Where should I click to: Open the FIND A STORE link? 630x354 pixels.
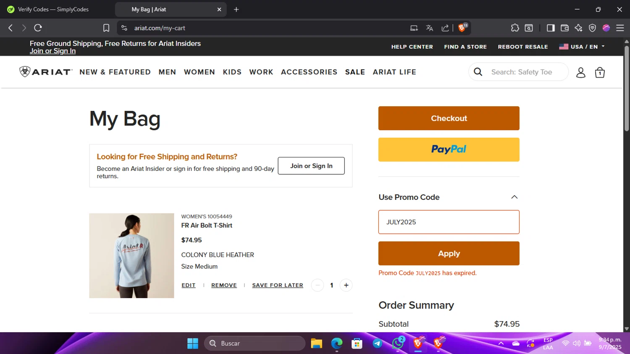pyautogui.click(x=465, y=47)
